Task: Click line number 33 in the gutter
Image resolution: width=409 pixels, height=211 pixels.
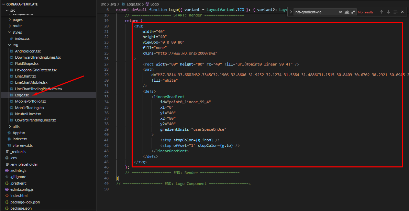Action: tap(106, 97)
